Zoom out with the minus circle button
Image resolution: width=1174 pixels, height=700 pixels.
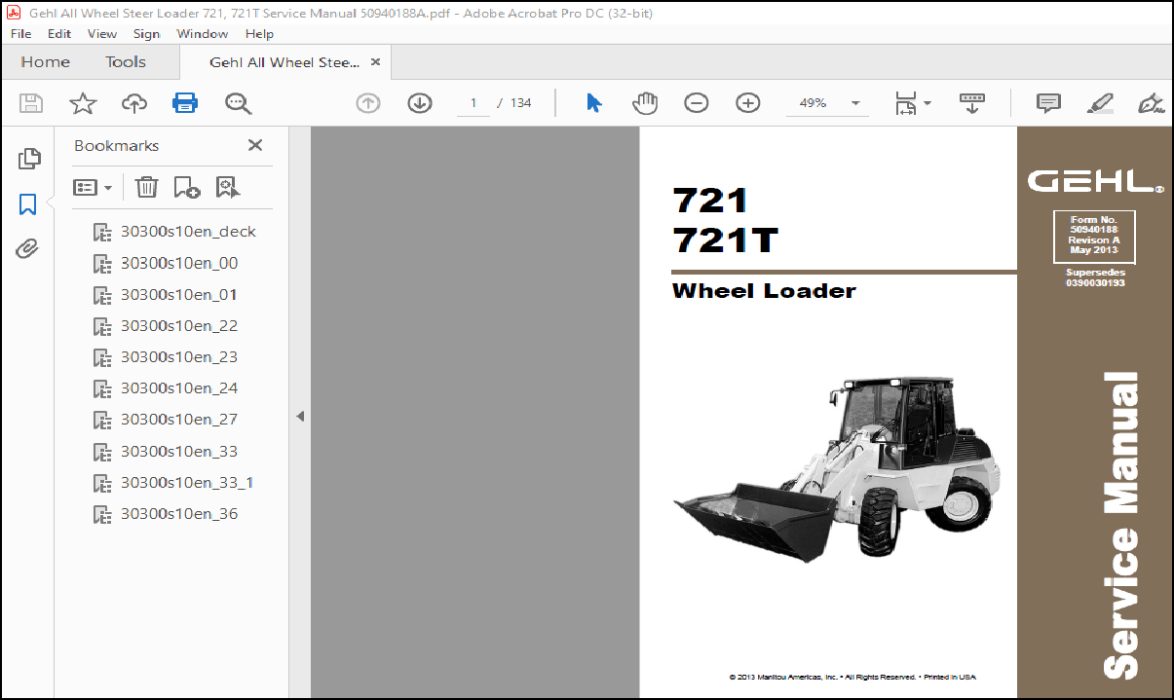tap(697, 103)
